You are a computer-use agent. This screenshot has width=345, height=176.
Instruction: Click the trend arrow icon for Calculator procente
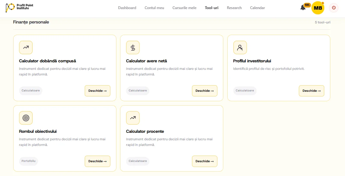pyautogui.click(x=133, y=118)
